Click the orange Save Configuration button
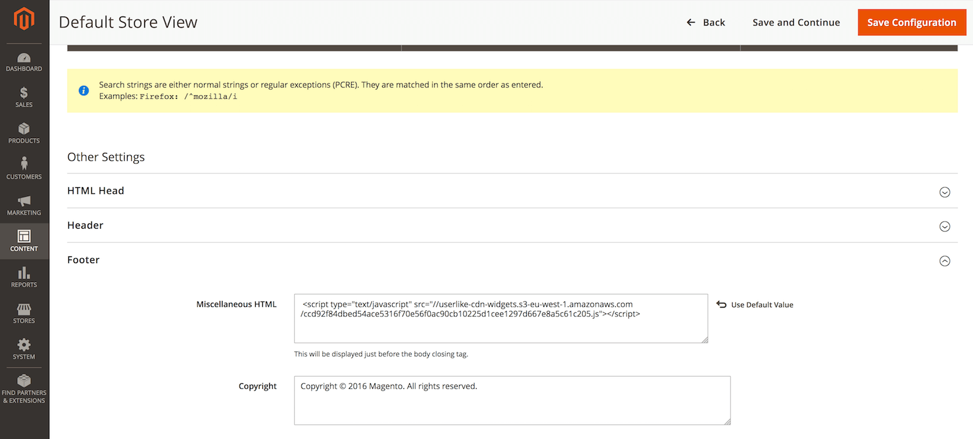Image resolution: width=973 pixels, height=439 pixels. coord(911,23)
